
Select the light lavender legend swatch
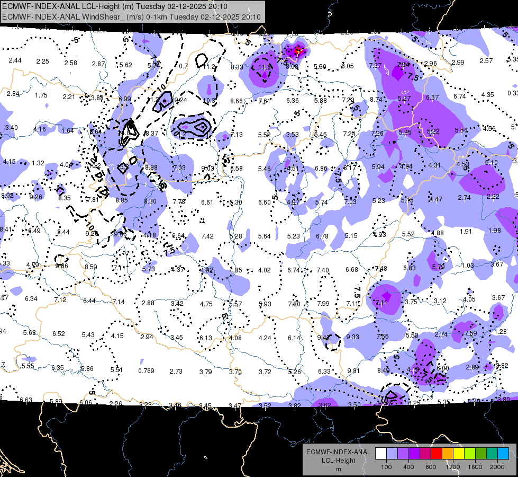[x=392, y=454]
